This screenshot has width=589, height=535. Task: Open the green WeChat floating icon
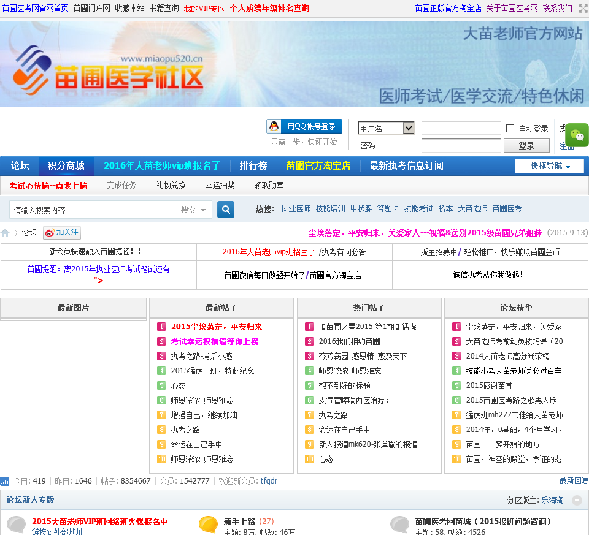pos(577,135)
